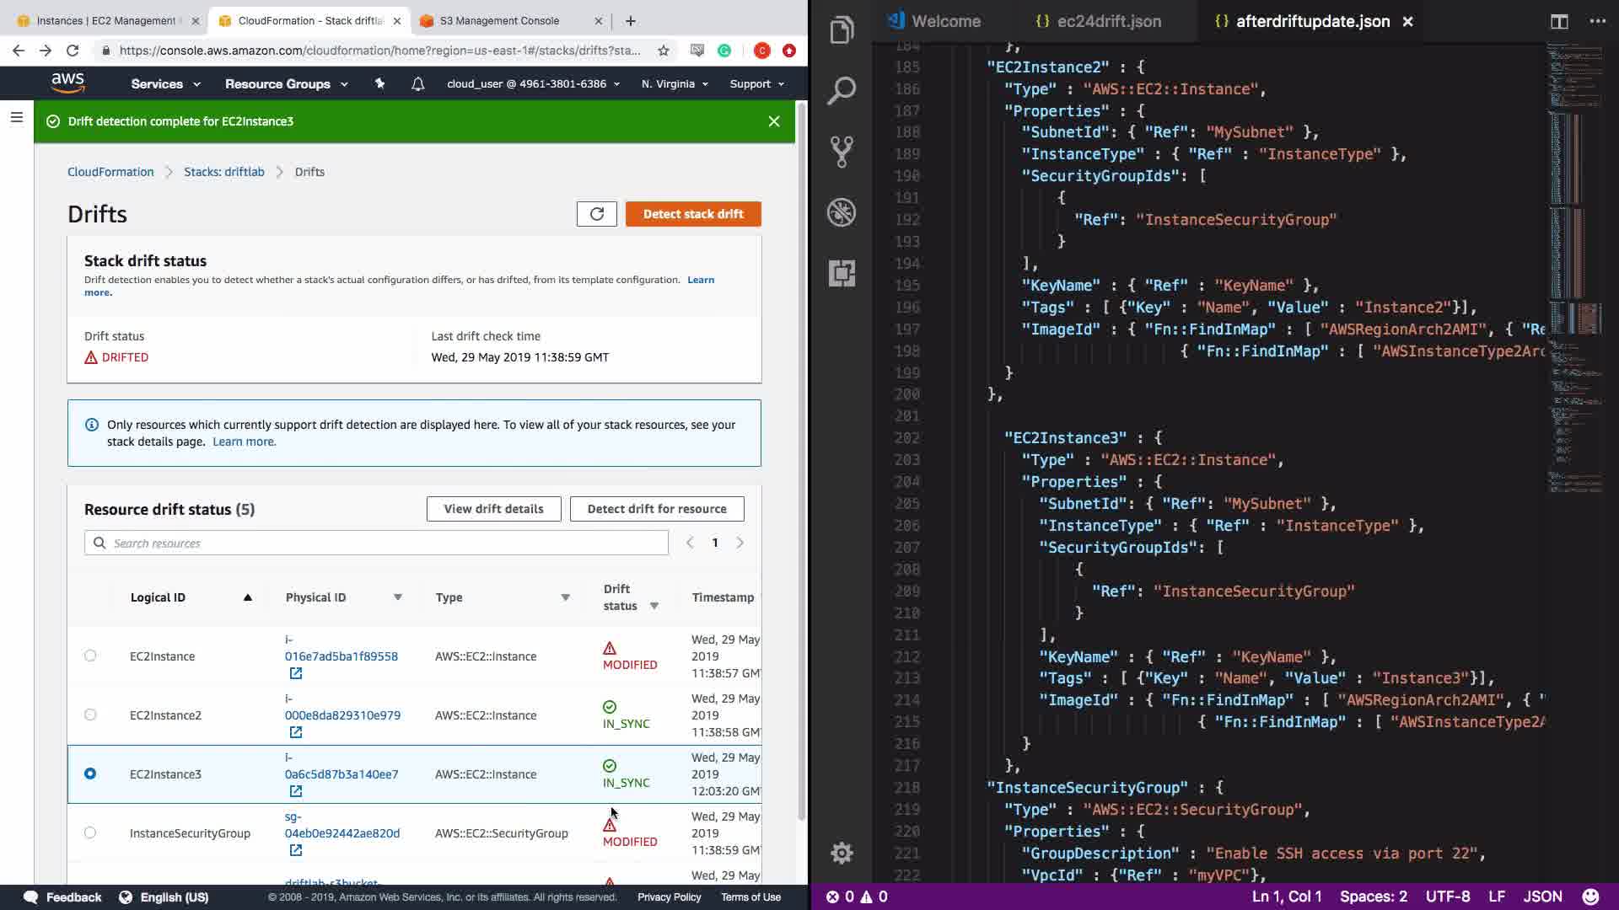The height and width of the screenshot is (910, 1619).
Task: Open the N. Virginia region dropdown
Action: [x=674, y=84]
